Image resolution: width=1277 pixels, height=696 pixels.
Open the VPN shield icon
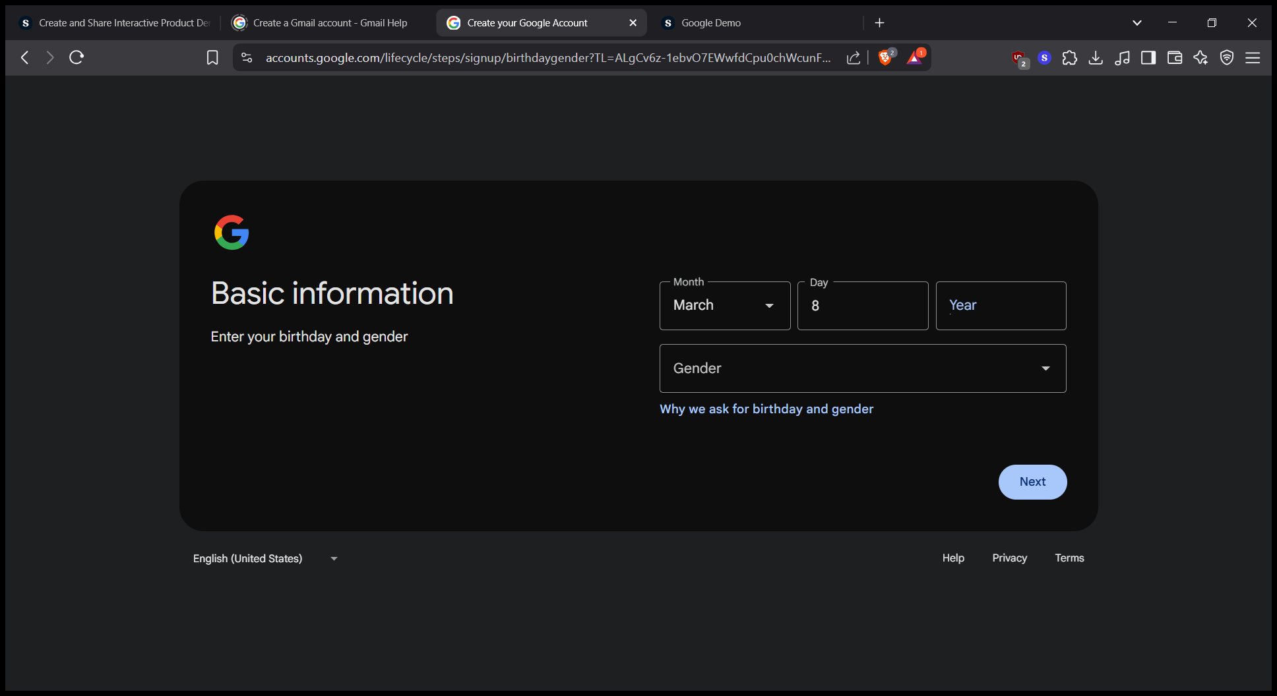point(1227,58)
